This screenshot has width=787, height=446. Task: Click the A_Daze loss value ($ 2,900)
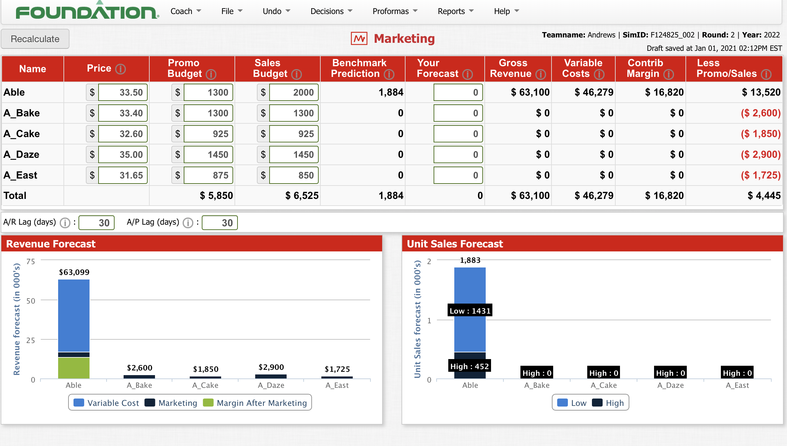tap(761, 154)
